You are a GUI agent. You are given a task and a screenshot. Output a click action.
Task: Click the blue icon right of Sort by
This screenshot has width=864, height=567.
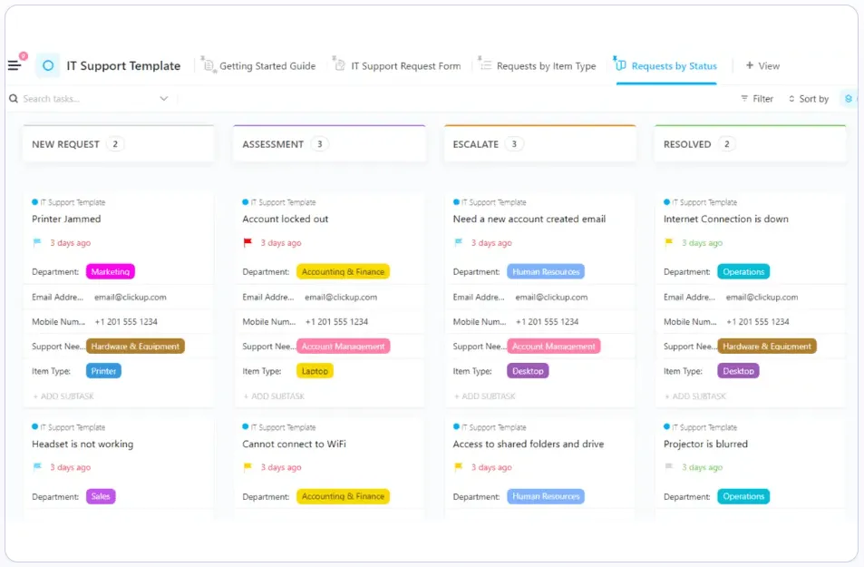pyautogui.click(x=849, y=99)
